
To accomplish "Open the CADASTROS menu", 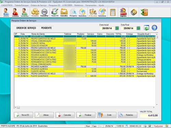I will click(x=7, y=5).
